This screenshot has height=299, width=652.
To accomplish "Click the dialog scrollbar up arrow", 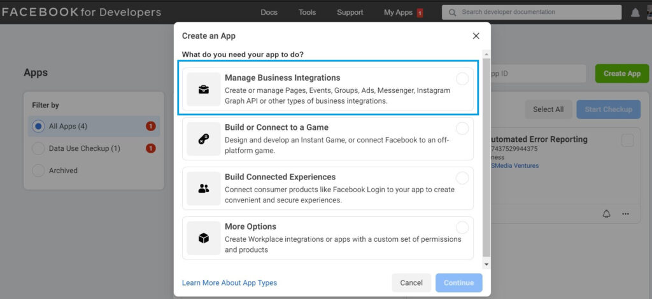I will pyautogui.click(x=486, y=55).
